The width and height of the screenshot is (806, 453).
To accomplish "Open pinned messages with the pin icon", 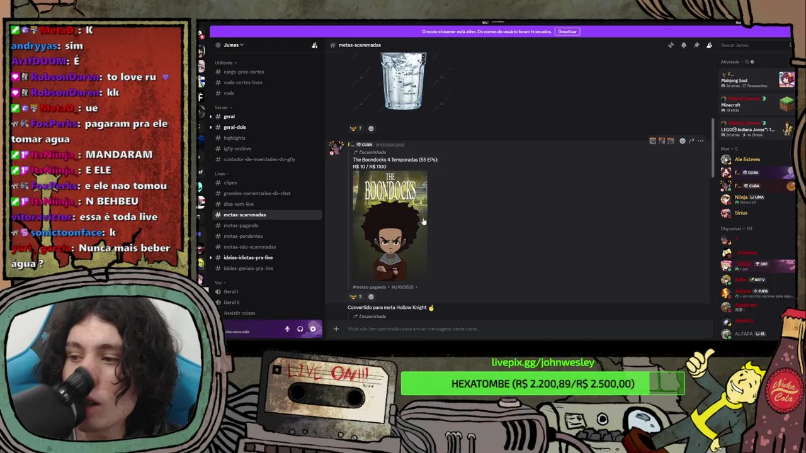I will 696,45.
